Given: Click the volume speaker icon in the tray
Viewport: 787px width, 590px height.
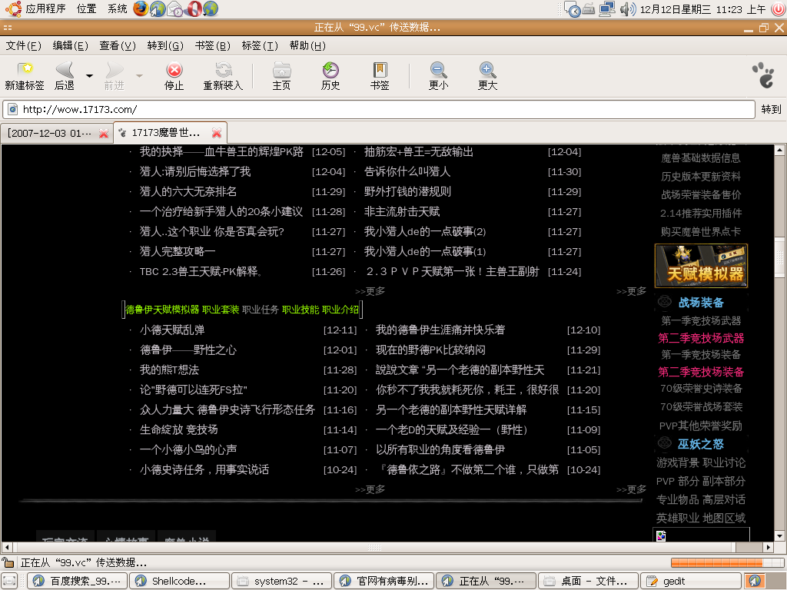Looking at the screenshot, I should coord(627,9).
